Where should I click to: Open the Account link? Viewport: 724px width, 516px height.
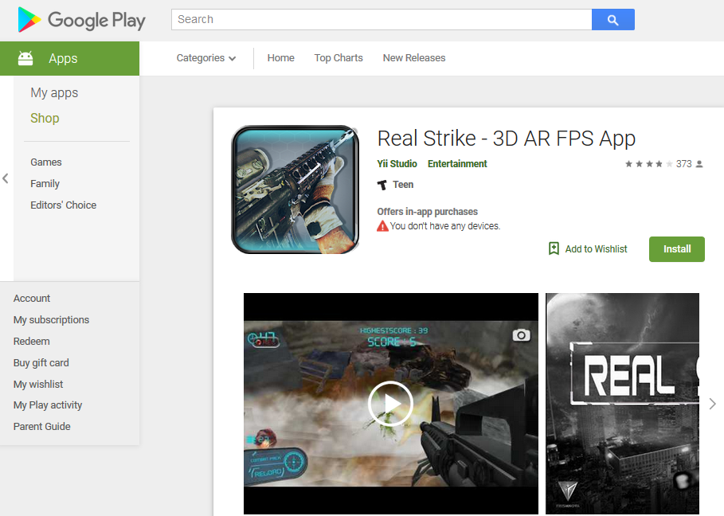[32, 299]
